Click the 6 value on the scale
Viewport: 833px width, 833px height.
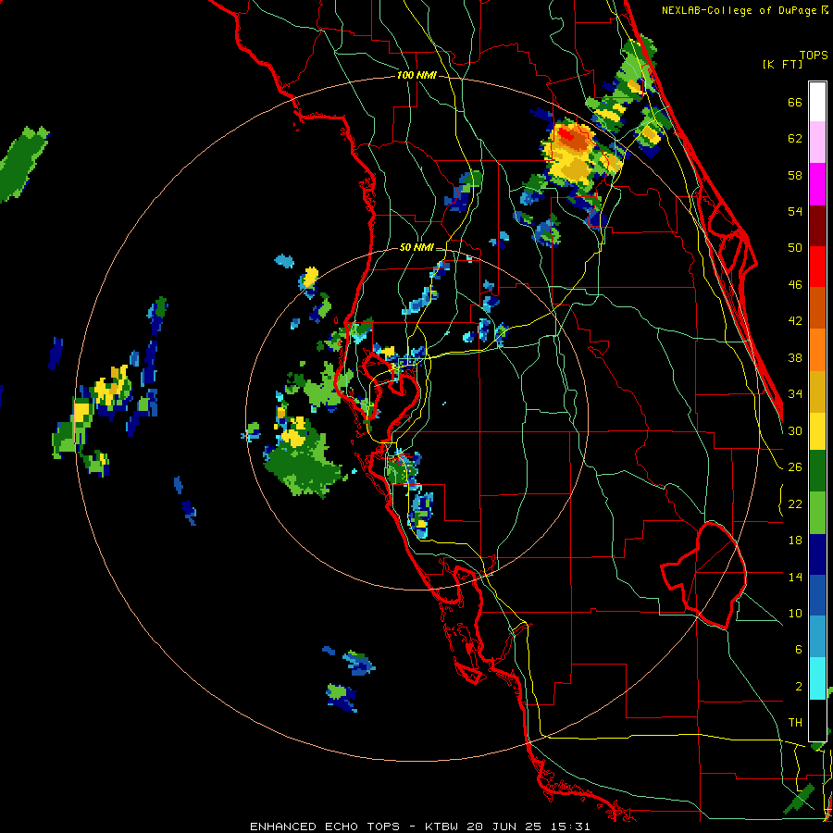798,650
